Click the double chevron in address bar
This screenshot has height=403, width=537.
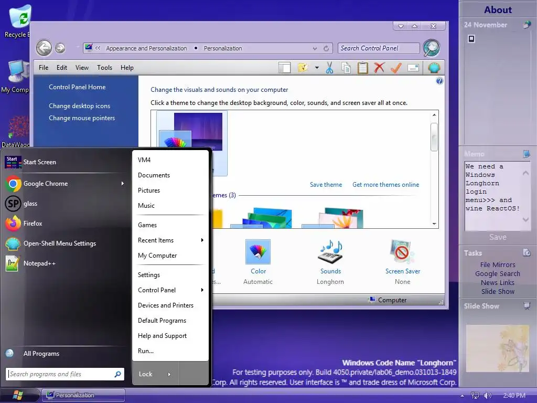click(x=98, y=48)
